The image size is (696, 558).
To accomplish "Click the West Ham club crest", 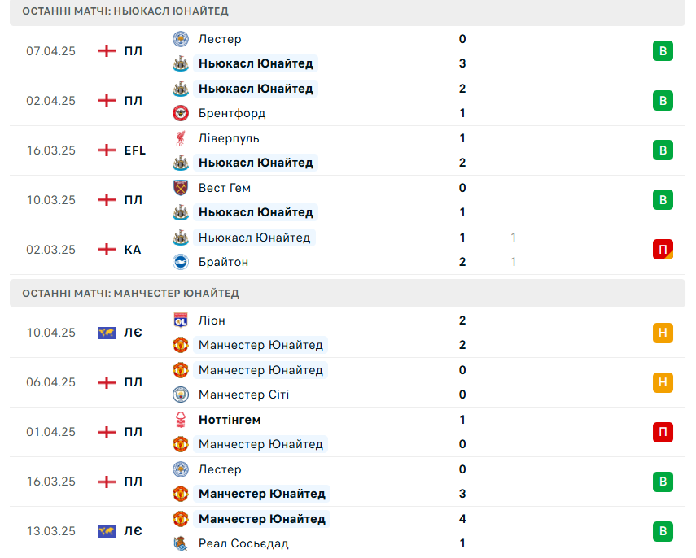I will (181, 188).
